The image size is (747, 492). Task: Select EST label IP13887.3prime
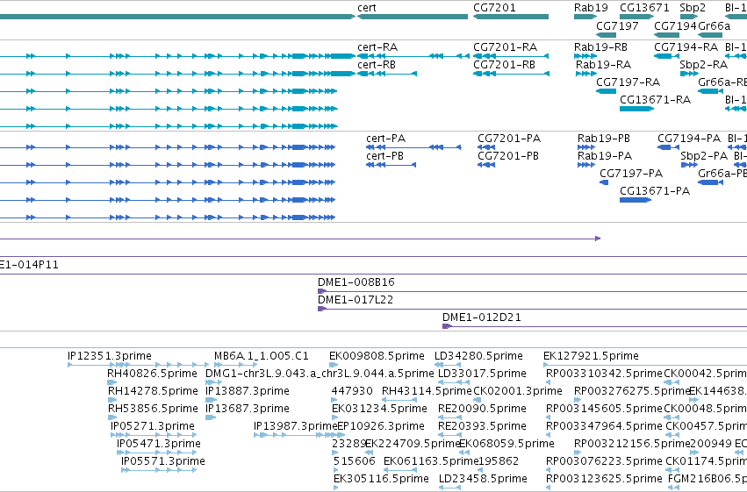click(248, 391)
